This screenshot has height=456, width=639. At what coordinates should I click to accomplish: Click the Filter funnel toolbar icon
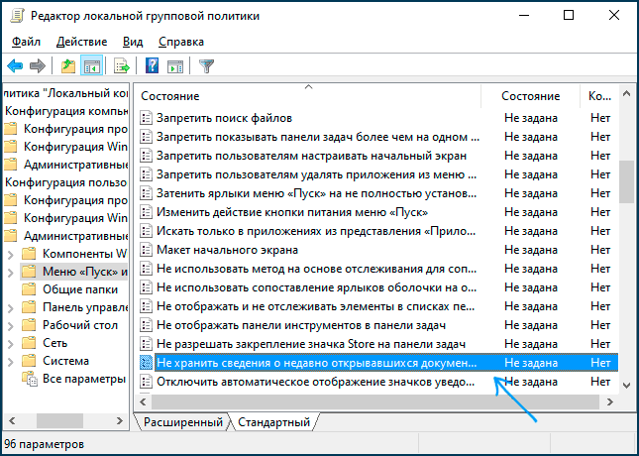point(207,65)
